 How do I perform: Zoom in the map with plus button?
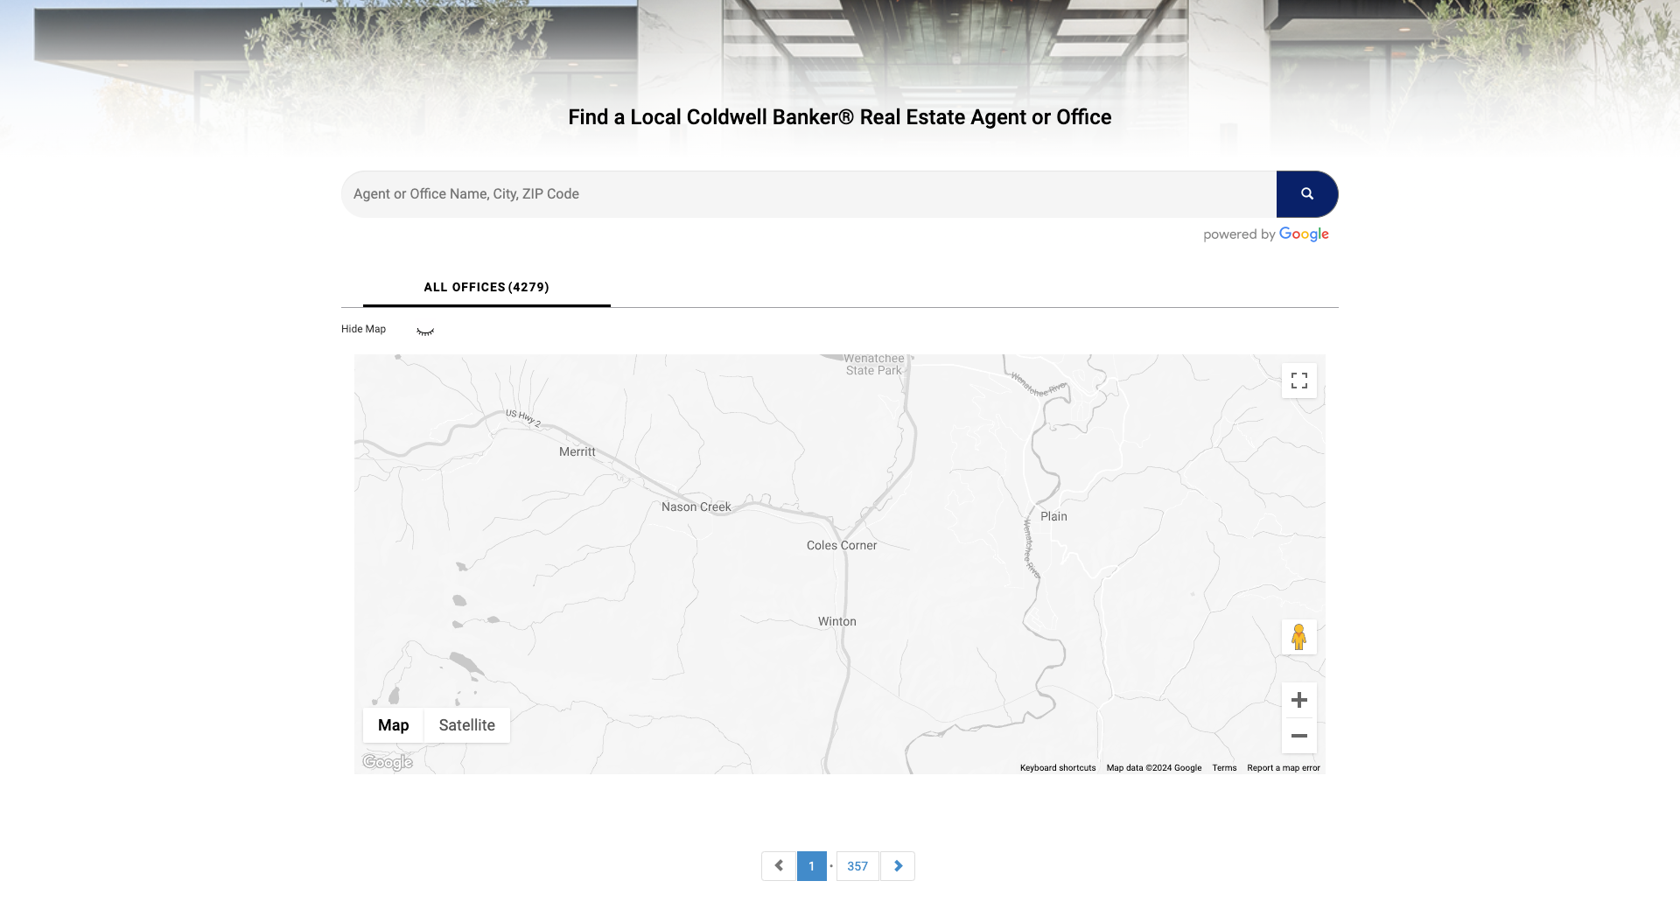click(1299, 700)
